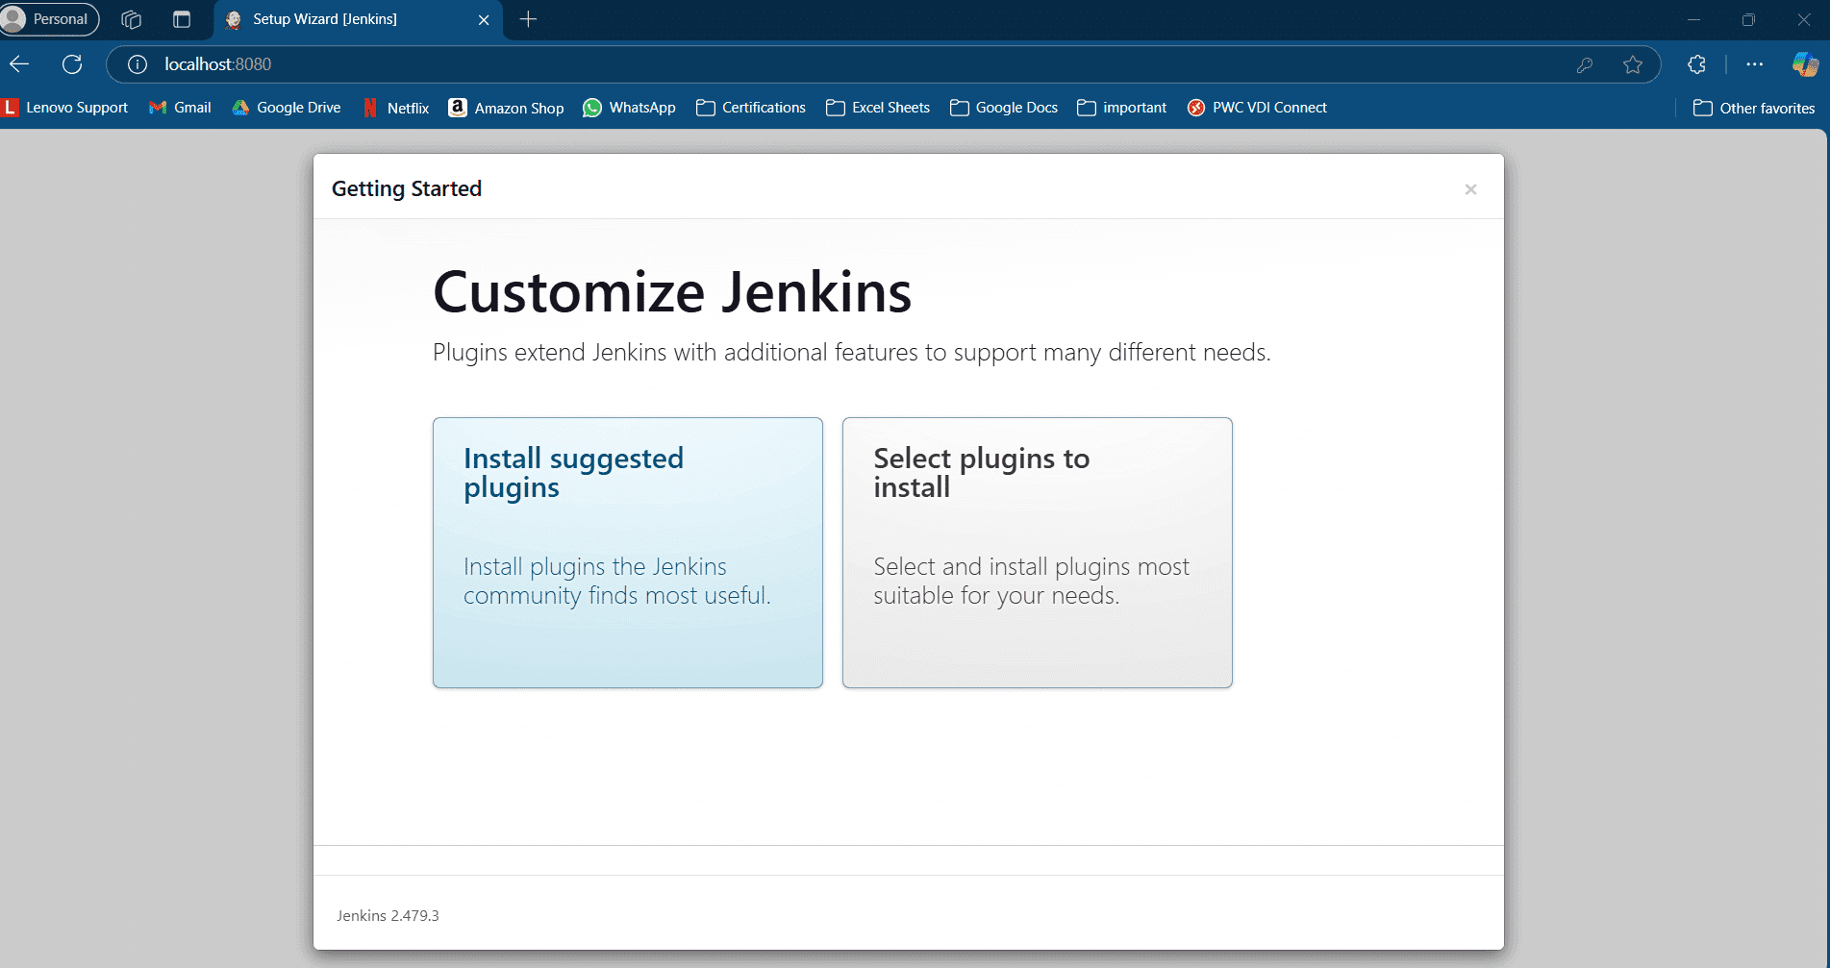Open Amazon Shop bookmark
The width and height of the screenshot is (1830, 968).
pos(507,108)
